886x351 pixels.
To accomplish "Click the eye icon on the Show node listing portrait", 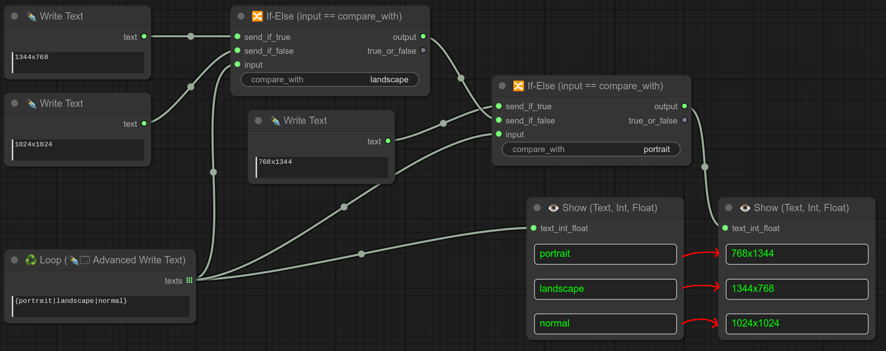I will click(x=553, y=208).
